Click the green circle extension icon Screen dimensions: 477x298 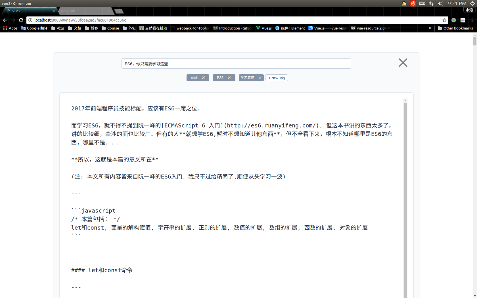click(454, 20)
